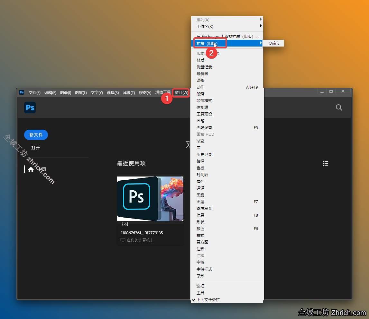Open the 段落 panel
The image size is (369, 319).
click(227, 94)
